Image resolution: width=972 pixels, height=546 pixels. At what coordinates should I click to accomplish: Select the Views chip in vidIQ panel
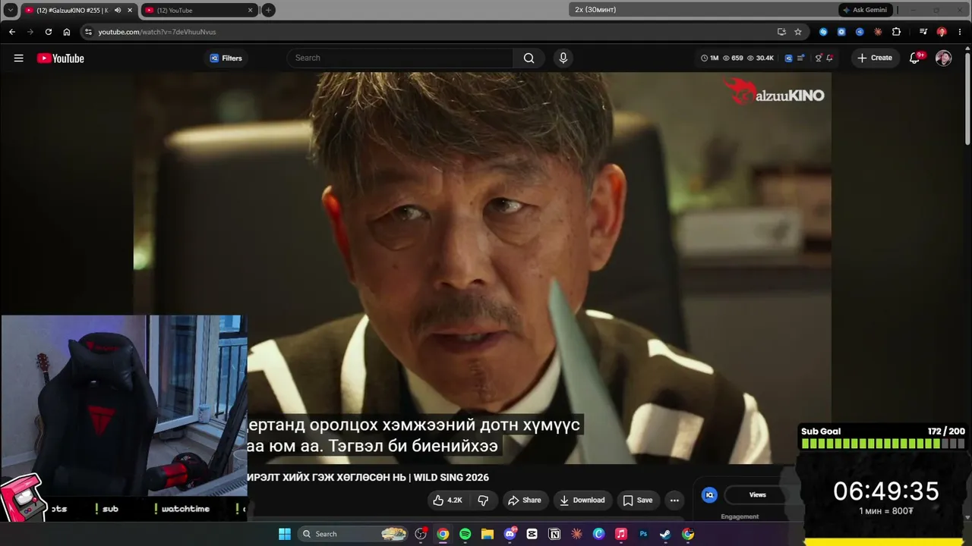click(758, 494)
